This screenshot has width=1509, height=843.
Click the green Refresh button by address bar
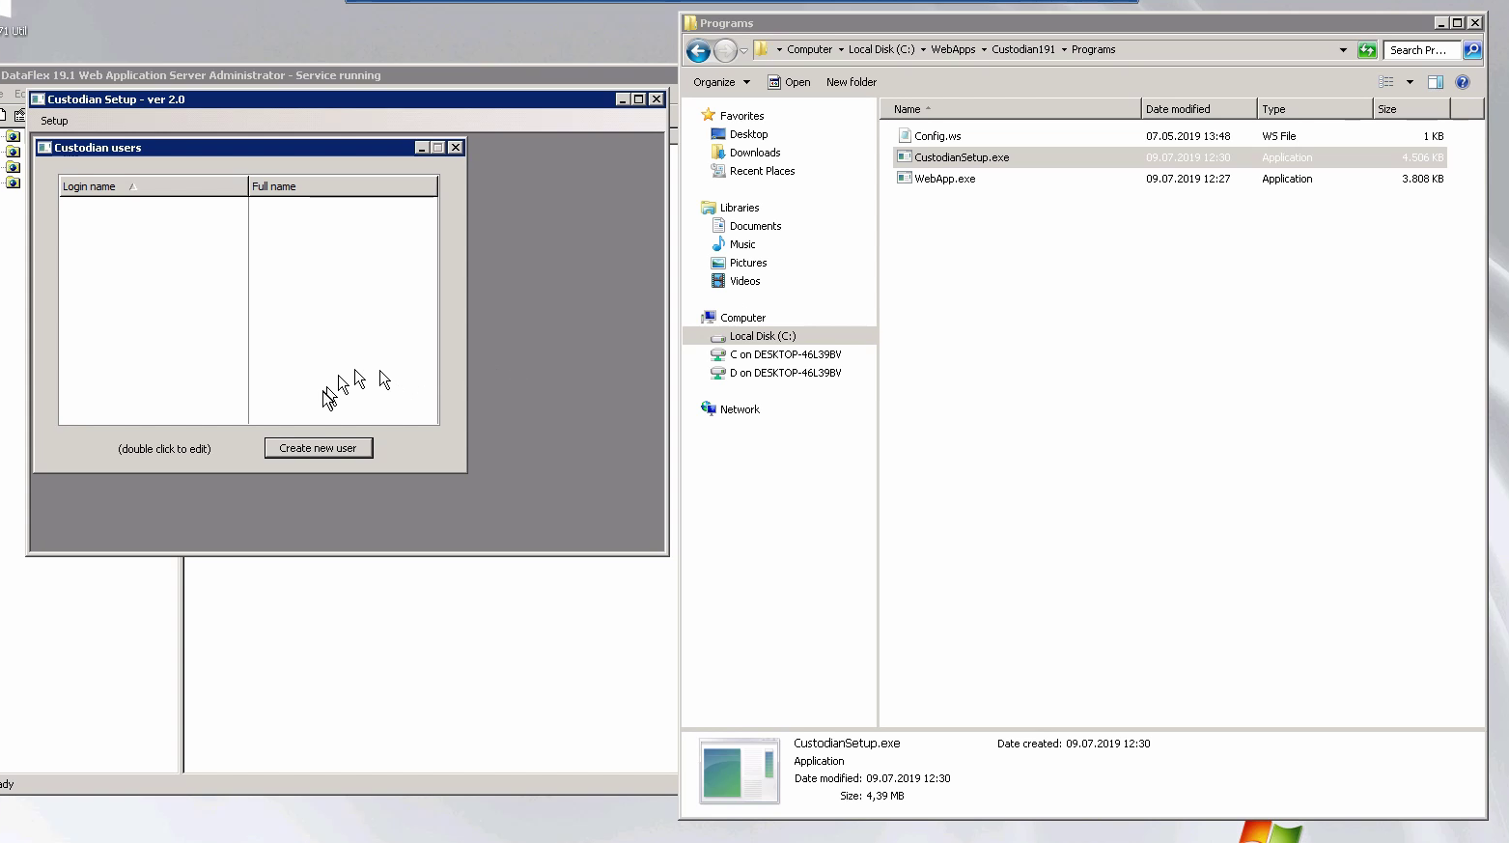tap(1367, 50)
